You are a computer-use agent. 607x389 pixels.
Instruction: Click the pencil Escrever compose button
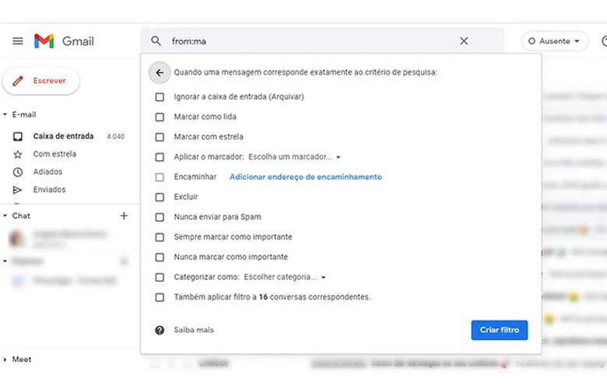[41, 81]
